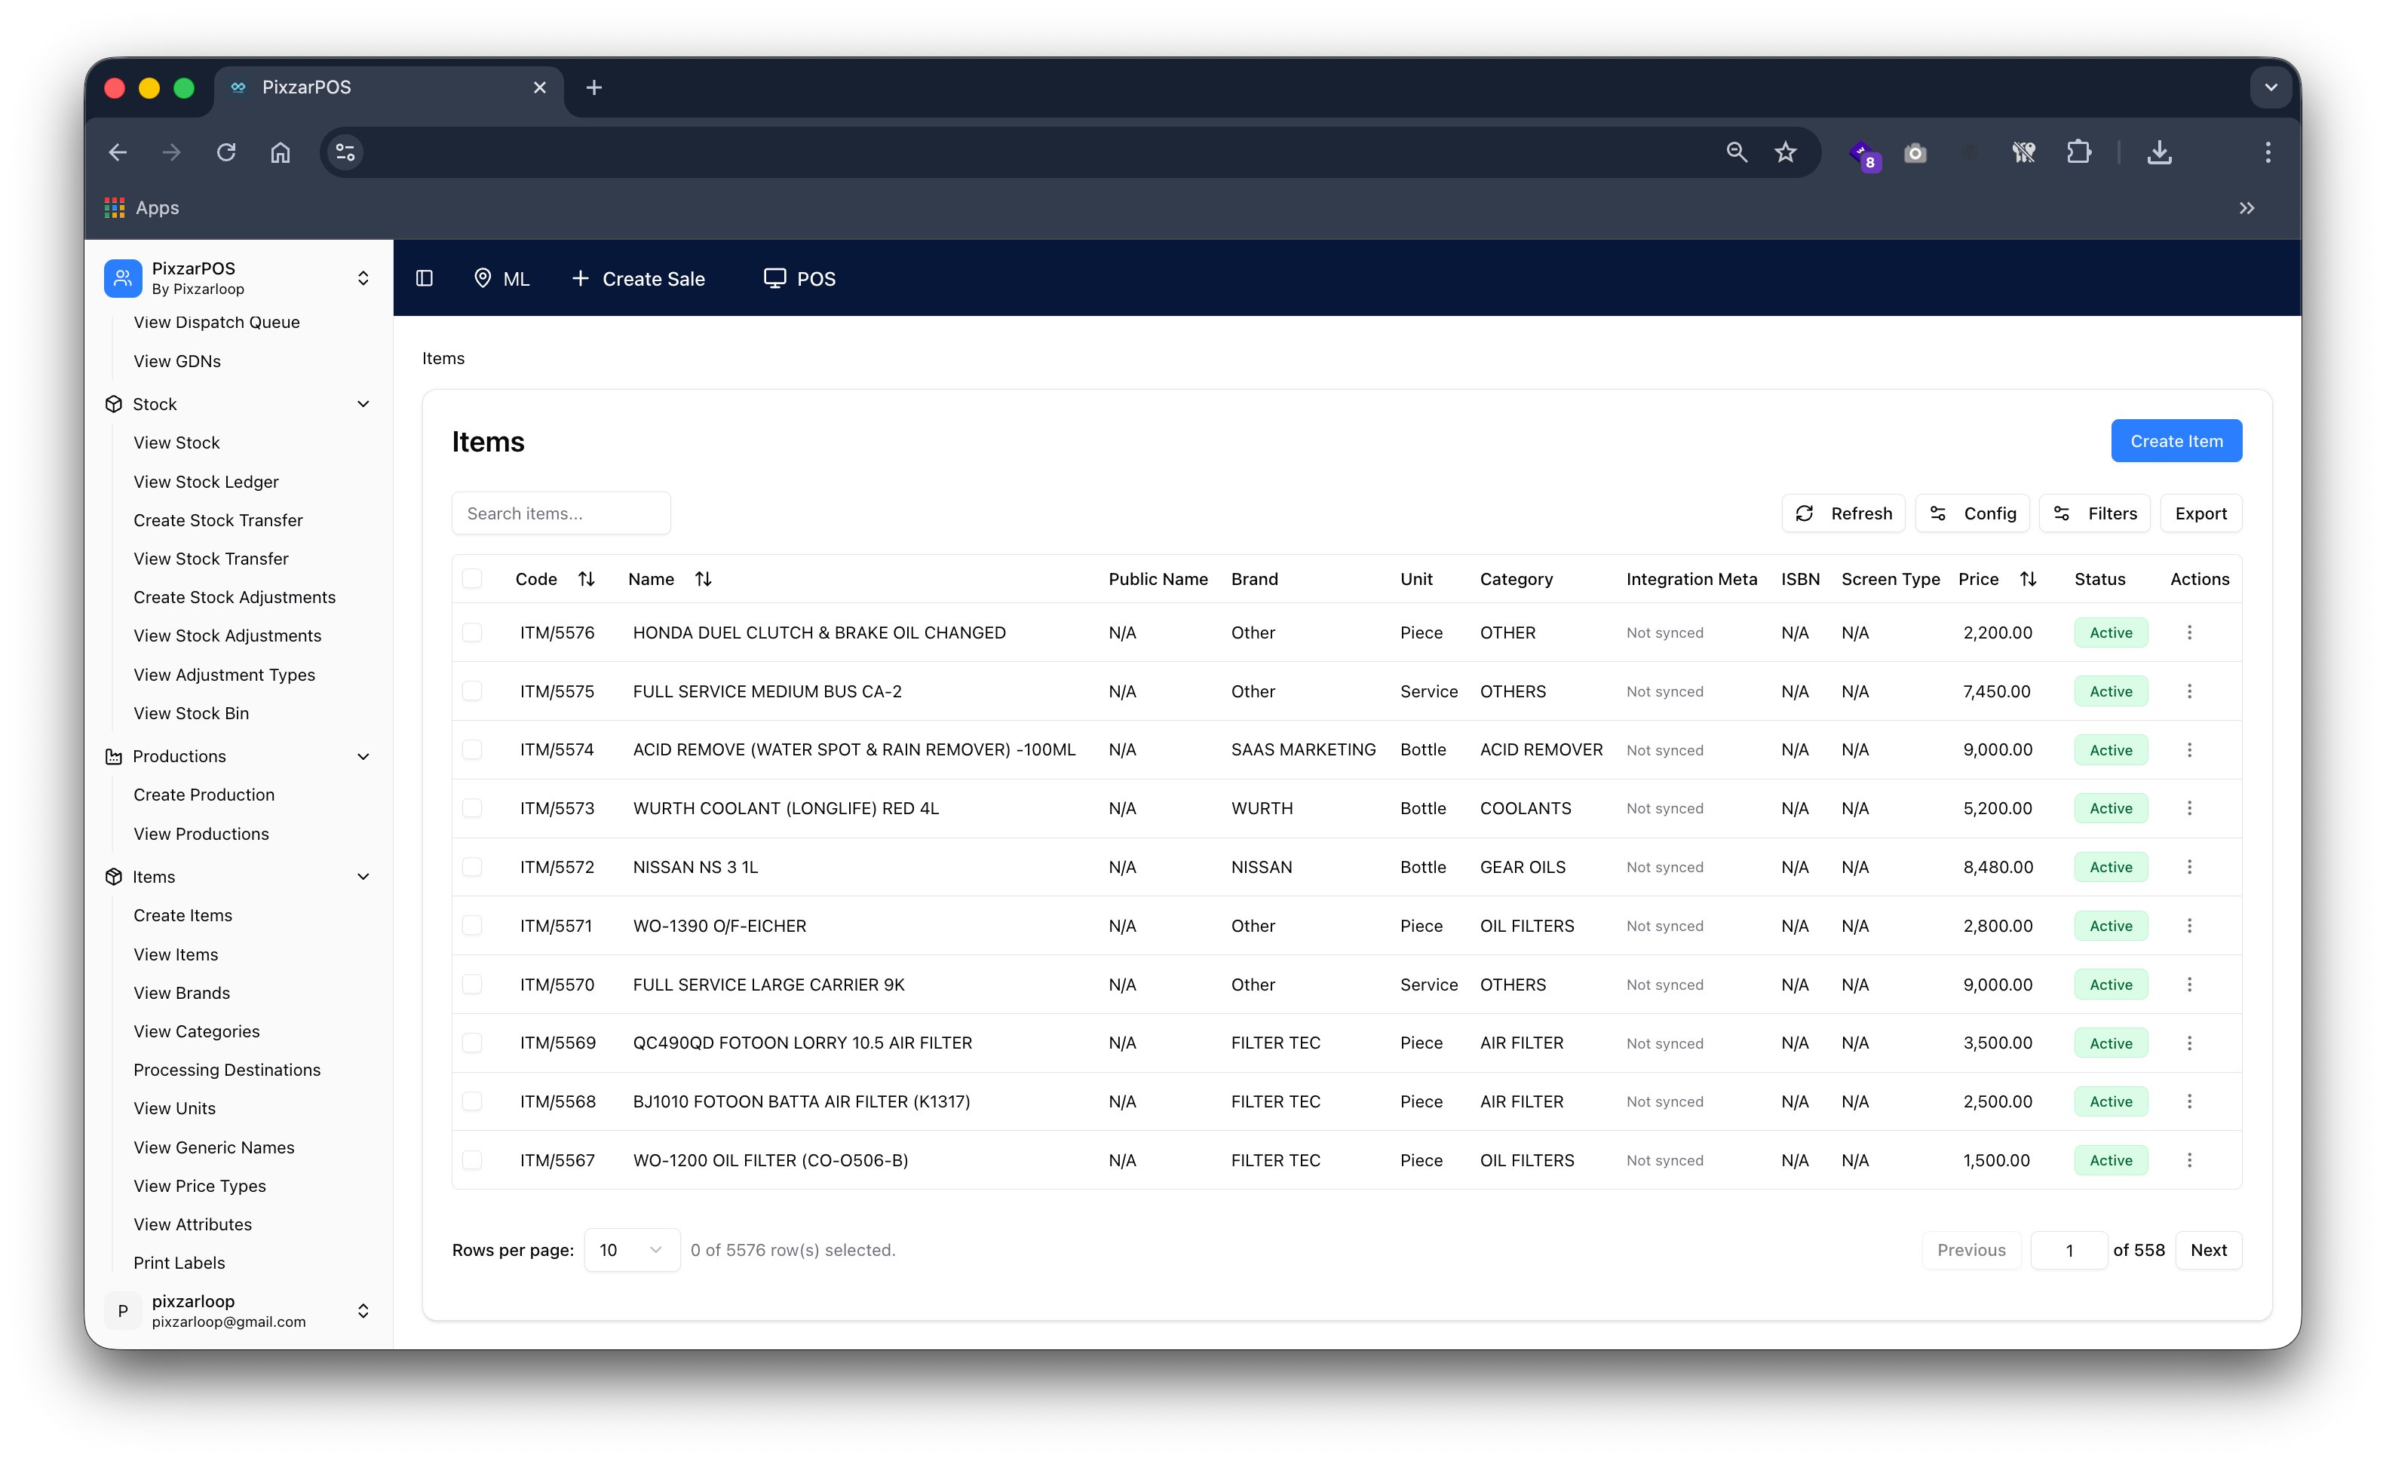This screenshot has height=1461, width=2386.
Task: Click inside the Search items field
Action: (560, 513)
